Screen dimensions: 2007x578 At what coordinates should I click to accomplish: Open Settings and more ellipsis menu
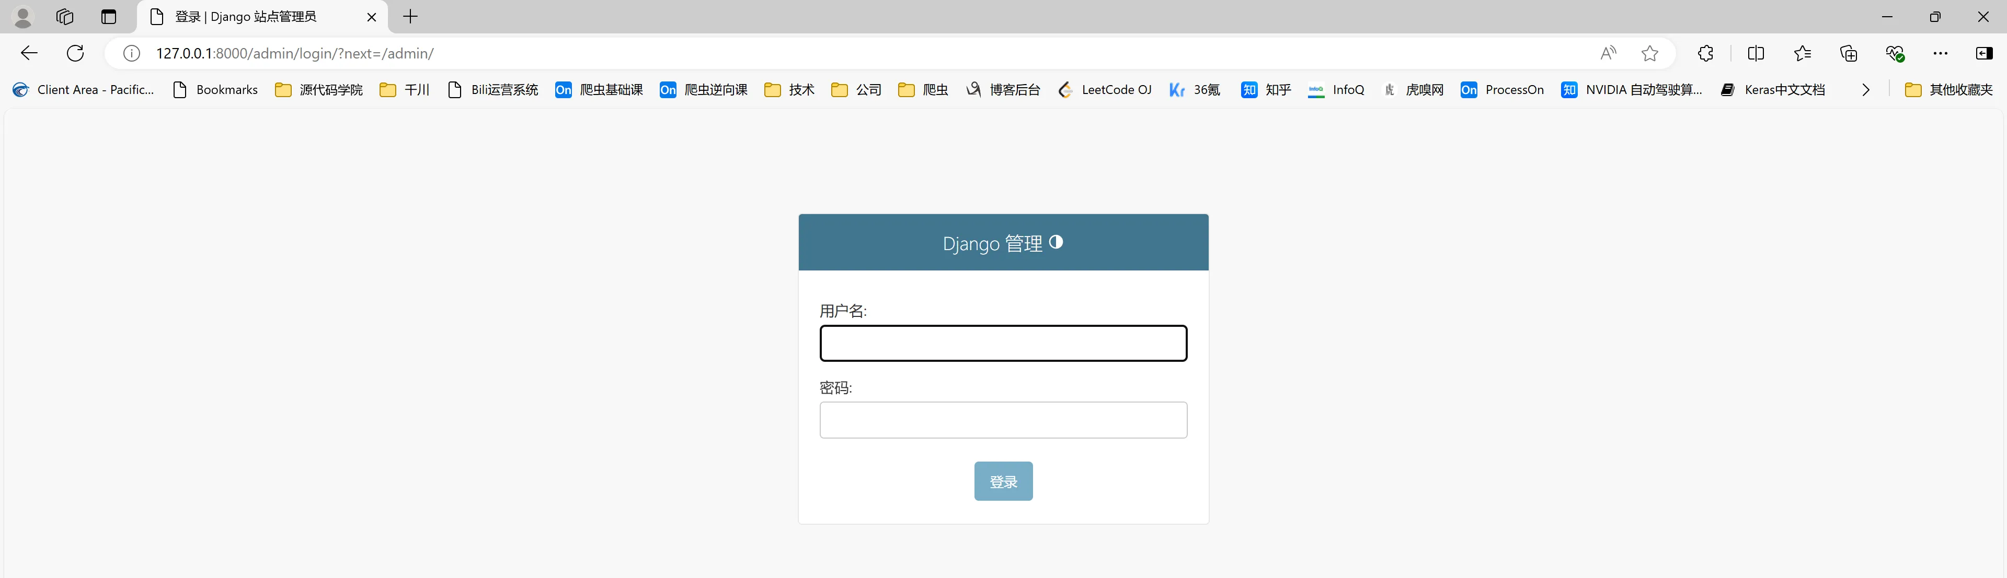[1940, 53]
